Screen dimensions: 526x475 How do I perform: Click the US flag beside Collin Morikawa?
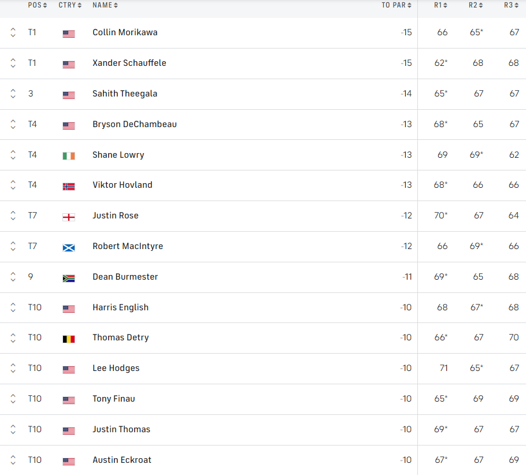68,34
